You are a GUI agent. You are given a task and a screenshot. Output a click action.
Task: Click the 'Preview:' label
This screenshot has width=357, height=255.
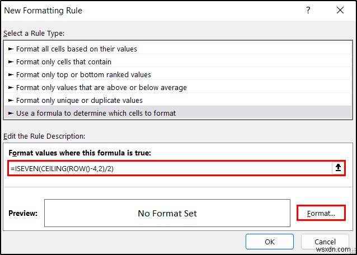23,213
